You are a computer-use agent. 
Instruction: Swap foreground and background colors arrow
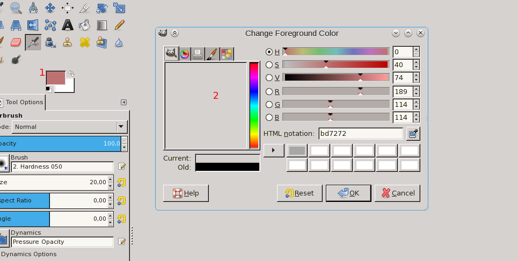[70, 74]
